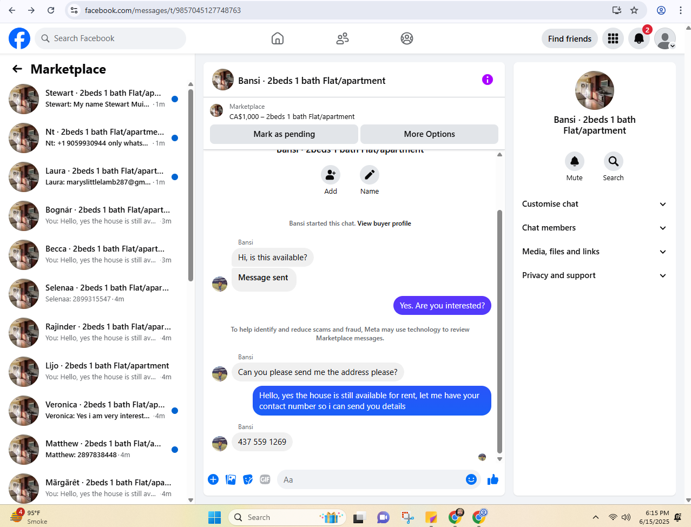This screenshot has width=691, height=527.
Task: Choose a GIF icon in composer
Action: tap(265, 479)
